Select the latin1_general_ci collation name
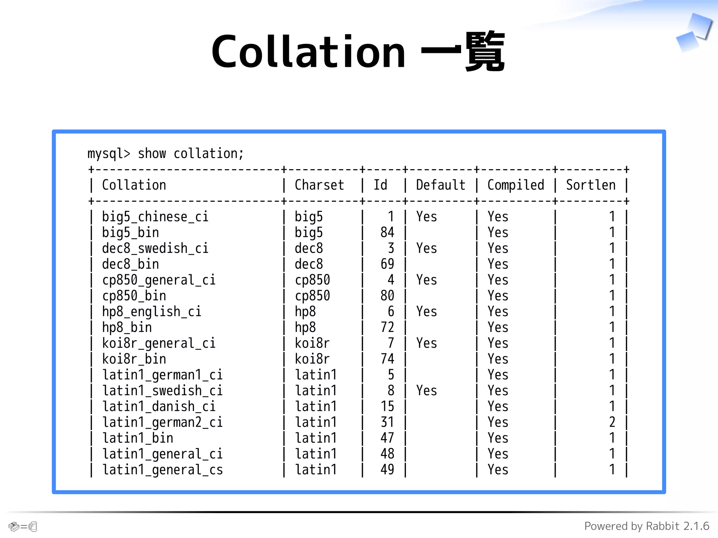 click(162, 455)
